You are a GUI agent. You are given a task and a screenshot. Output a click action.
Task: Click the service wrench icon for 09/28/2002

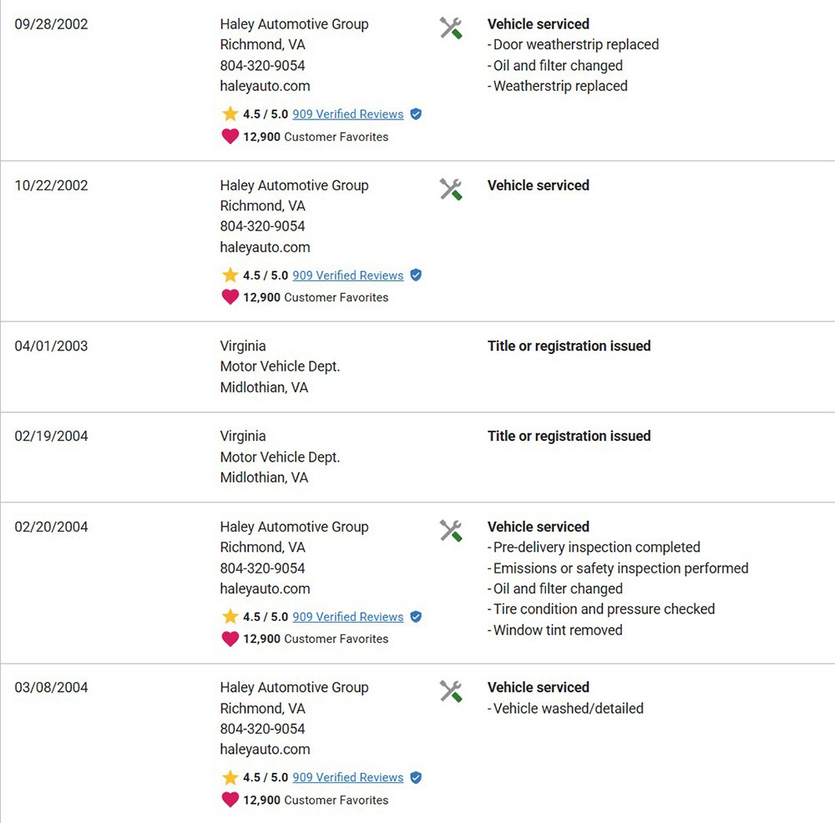click(451, 28)
